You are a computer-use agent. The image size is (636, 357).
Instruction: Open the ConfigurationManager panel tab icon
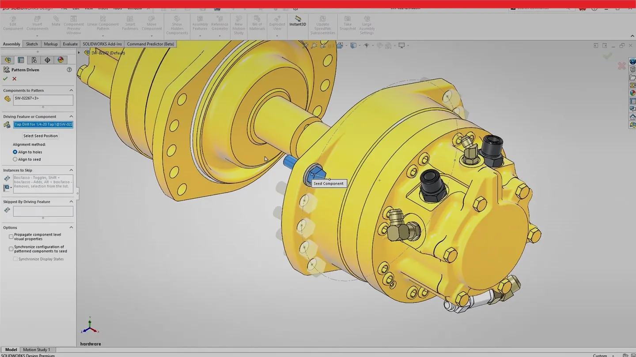34,60
